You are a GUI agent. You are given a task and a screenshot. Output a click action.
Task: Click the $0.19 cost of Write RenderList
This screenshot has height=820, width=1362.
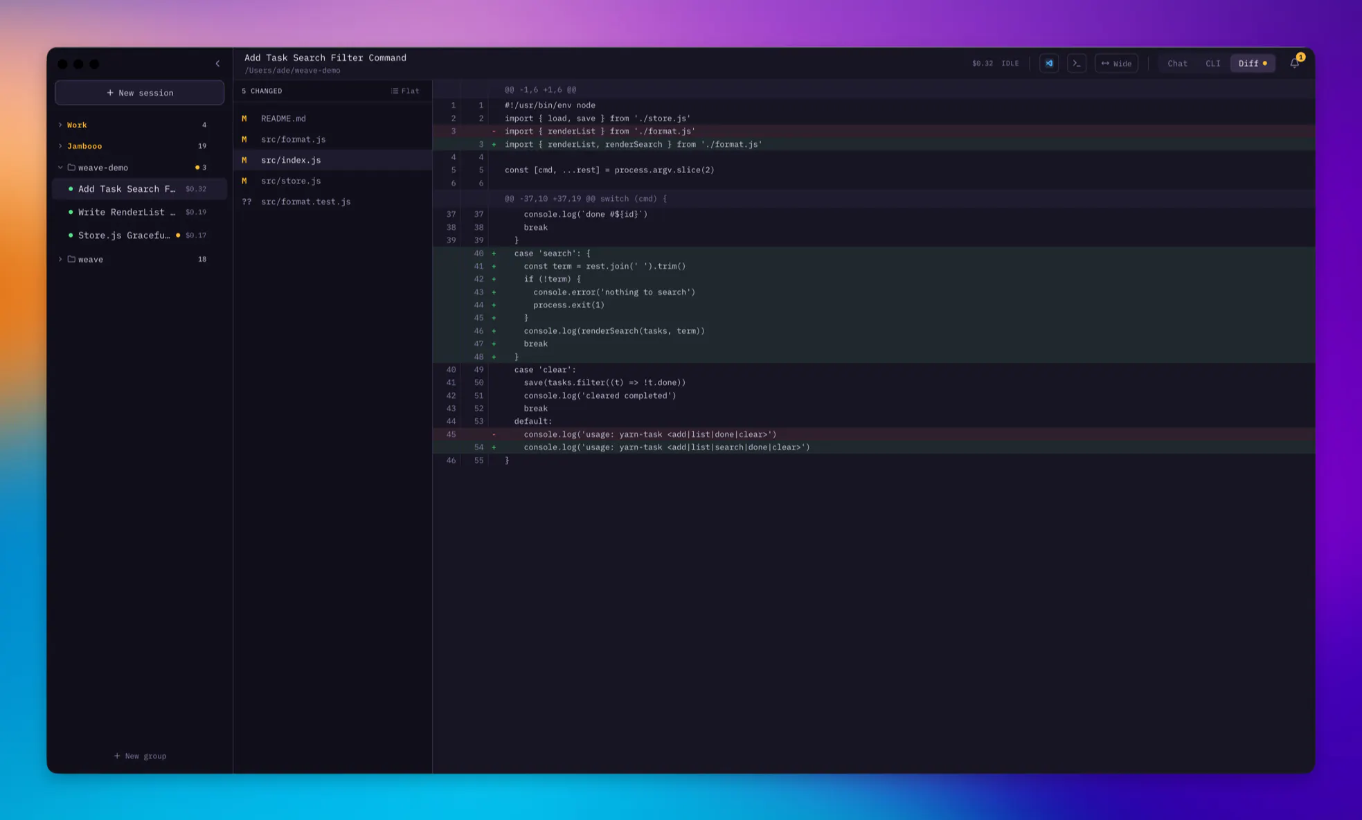coord(196,213)
